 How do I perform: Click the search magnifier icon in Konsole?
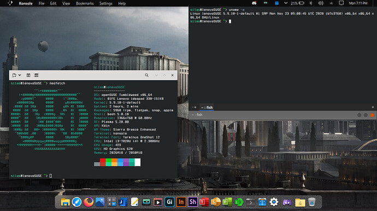point(146,75)
